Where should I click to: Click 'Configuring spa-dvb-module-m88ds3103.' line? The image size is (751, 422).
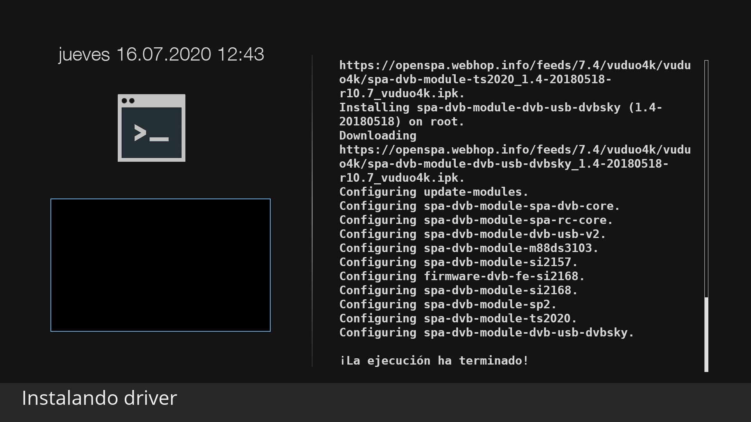coord(469,248)
